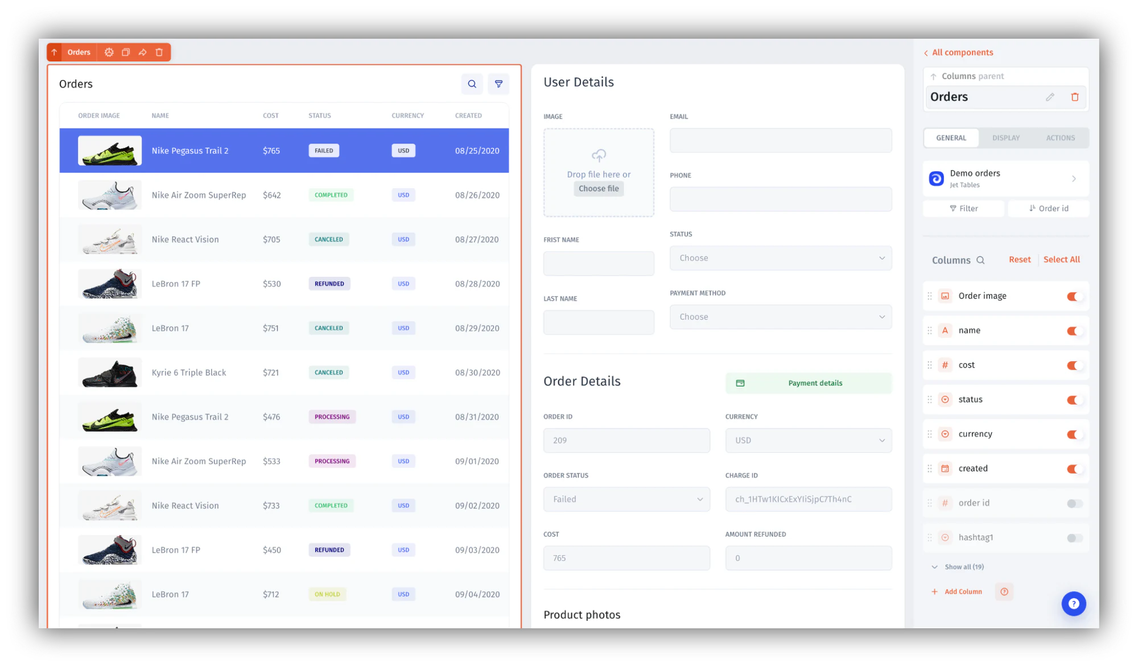Viewport: 1138px width, 667px height.
Task: Expand Demo orders with chevron arrow
Action: coord(1074,179)
